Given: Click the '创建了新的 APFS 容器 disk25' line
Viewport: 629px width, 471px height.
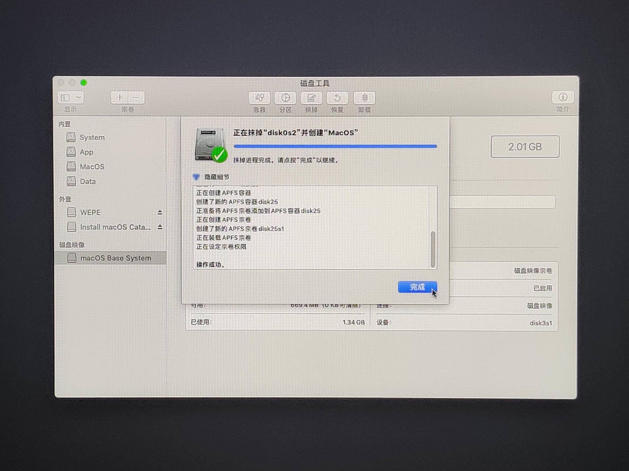Looking at the screenshot, I should 237,202.
